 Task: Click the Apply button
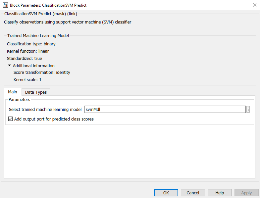(x=246, y=193)
